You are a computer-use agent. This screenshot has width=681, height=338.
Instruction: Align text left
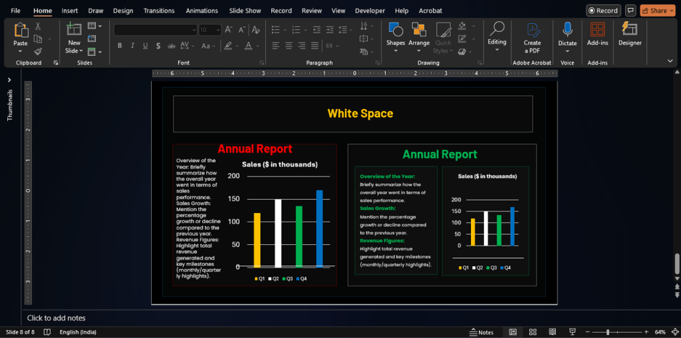pyautogui.click(x=276, y=46)
